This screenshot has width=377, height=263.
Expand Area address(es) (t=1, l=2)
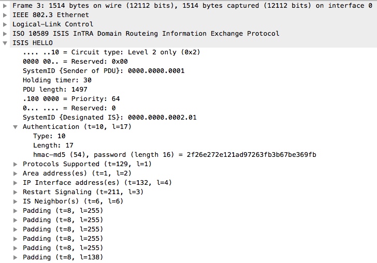pos(16,173)
